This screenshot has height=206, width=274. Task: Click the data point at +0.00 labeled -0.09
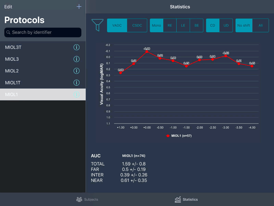pyautogui.click(x=147, y=51)
